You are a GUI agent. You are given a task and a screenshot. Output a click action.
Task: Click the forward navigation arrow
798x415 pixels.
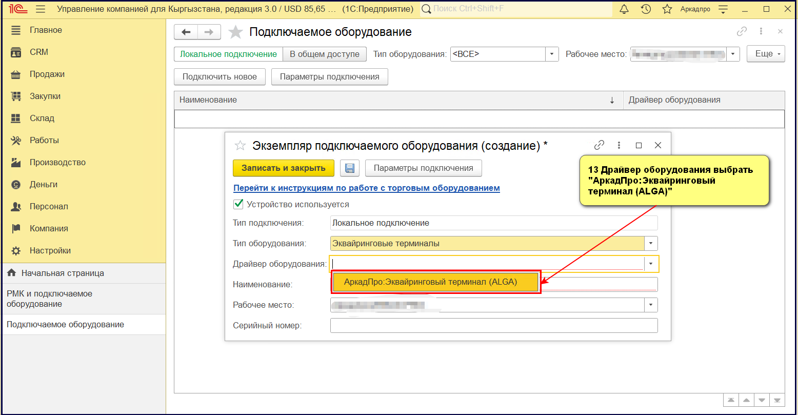click(x=209, y=32)
